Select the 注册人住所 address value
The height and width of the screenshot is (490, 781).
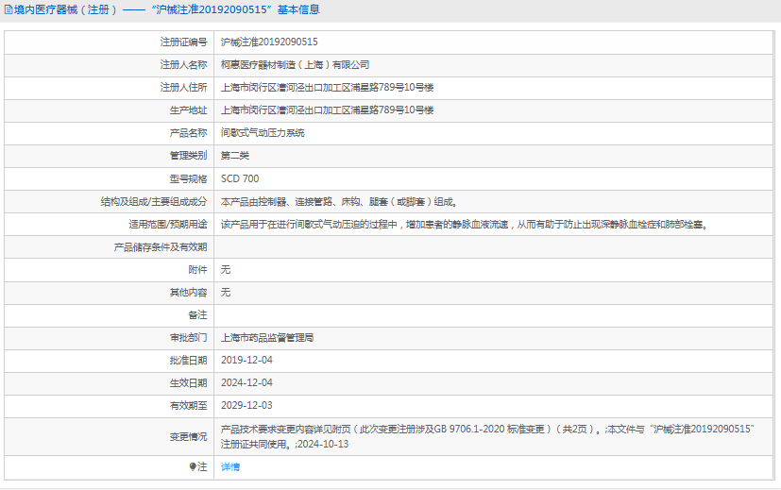coord(328,87)
